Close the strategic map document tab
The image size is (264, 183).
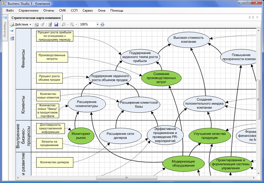(x=257, y=18)
